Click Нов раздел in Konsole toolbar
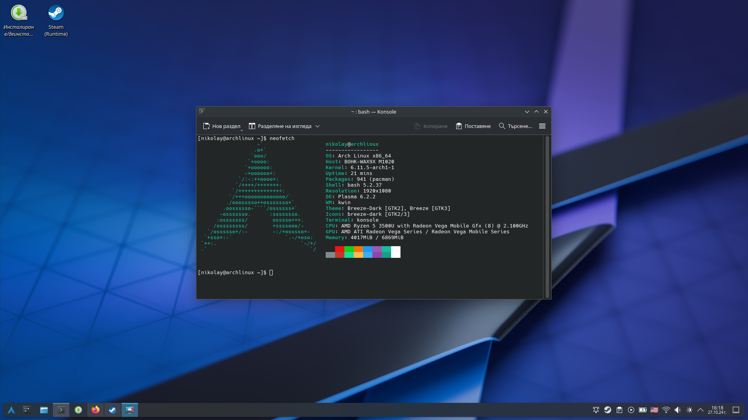The height and width of the screenshot is (420, 748). click(222, 126)
